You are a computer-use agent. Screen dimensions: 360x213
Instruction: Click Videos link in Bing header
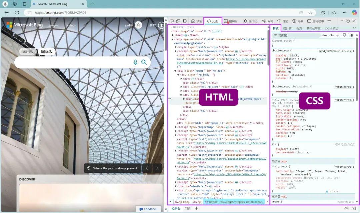click(71, 25)
